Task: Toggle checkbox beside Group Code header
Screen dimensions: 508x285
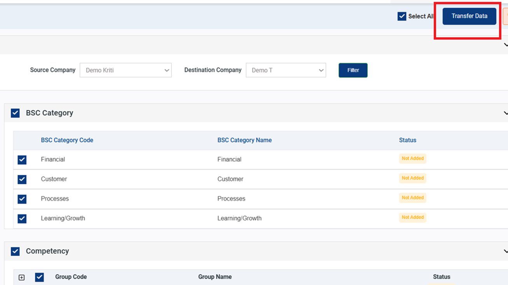Action: click(x=39, y=277)
